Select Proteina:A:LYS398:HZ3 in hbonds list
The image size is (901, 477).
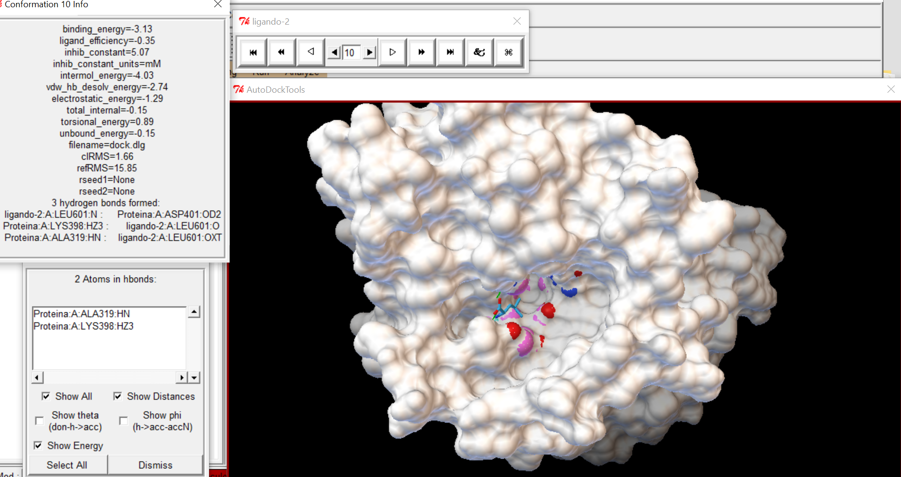[83, 326]
